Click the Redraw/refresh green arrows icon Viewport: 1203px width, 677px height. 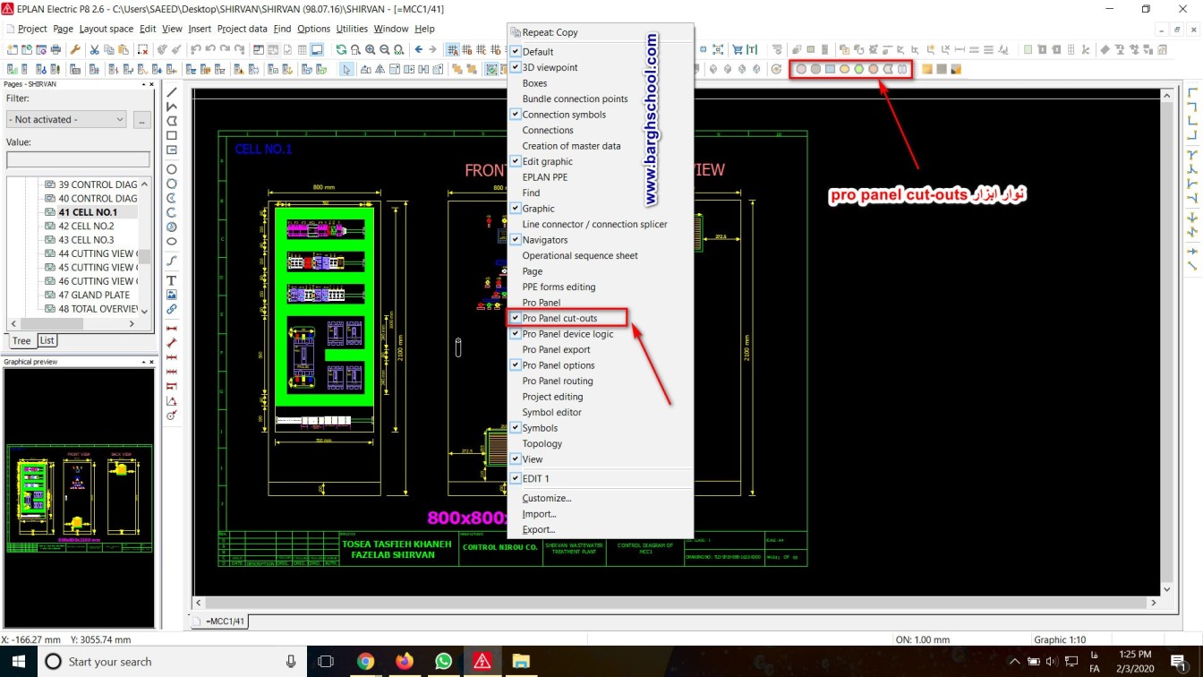(x=341, y=50)
